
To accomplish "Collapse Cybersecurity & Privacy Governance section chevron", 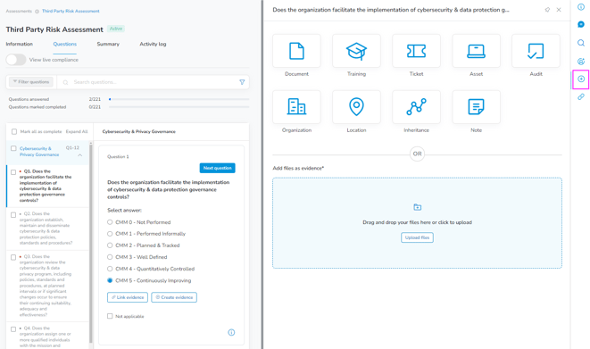I will [80, 155].
